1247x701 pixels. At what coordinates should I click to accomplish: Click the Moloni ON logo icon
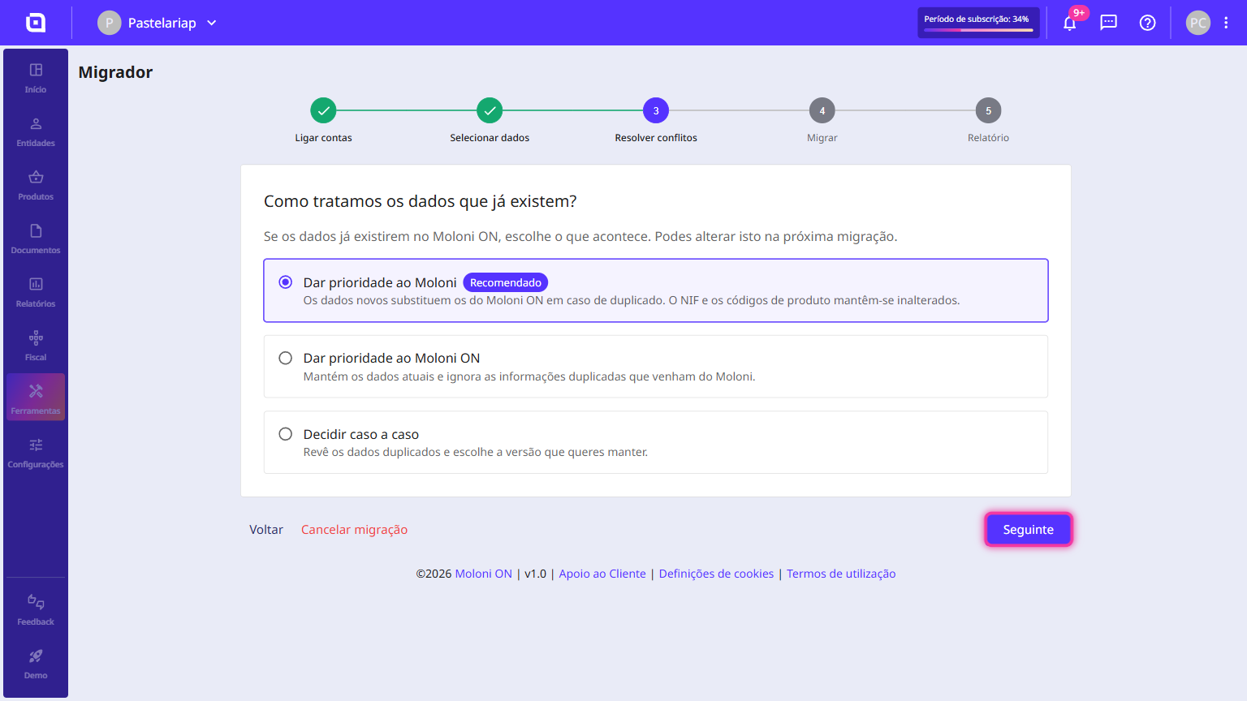(36, 23)
